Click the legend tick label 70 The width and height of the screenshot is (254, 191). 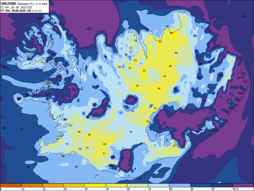(x=150, y=189)
